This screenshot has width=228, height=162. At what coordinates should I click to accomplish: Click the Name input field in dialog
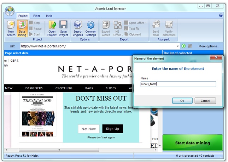(x=178, y=84)
